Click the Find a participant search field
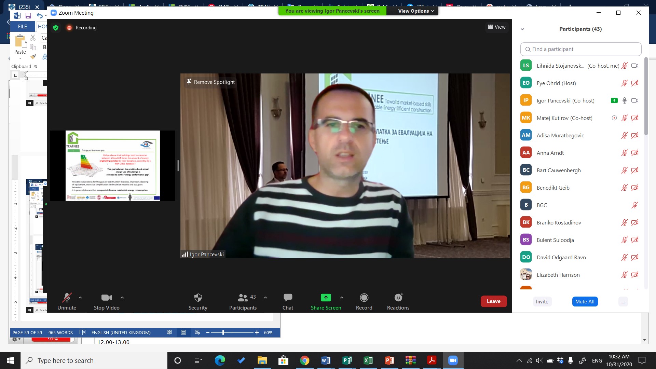This screenshot has height=369, width=656. pyautogui.click(x=581, y=49)
